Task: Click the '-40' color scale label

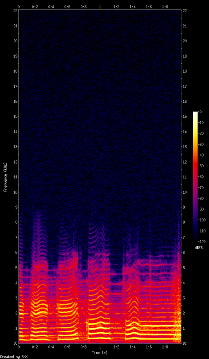Action: tap(201, 155)
